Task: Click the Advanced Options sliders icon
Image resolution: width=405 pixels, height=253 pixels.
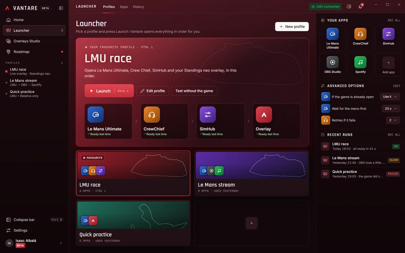Action: 323,86
